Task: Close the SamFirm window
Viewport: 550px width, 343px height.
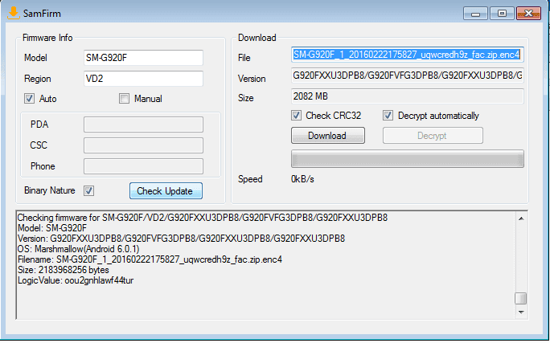Action: tap(528, 14)
